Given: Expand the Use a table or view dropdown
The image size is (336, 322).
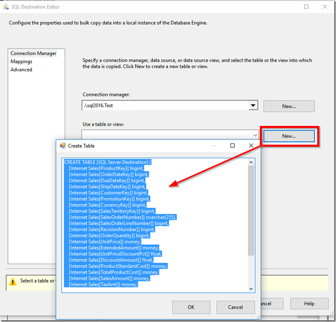Looking at the screenshot, I should [x=255, y=135].
